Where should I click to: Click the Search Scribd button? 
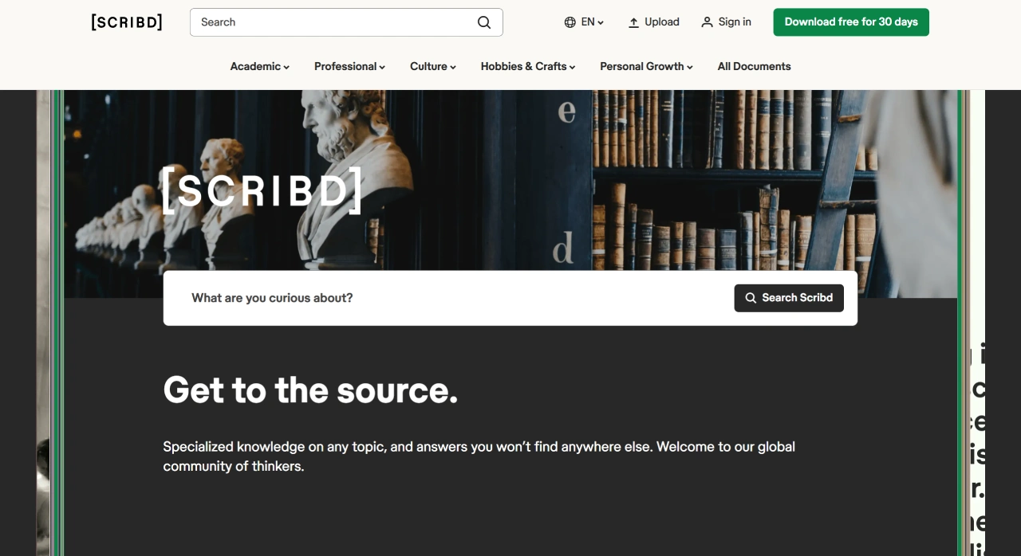789,298
